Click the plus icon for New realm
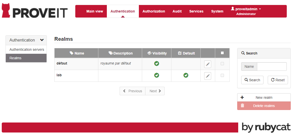This screenshot has height=137, width=294. point(242,97)
